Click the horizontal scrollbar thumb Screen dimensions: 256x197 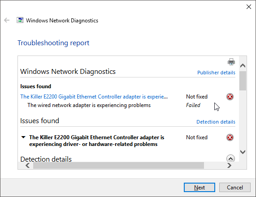coord(118,165)
